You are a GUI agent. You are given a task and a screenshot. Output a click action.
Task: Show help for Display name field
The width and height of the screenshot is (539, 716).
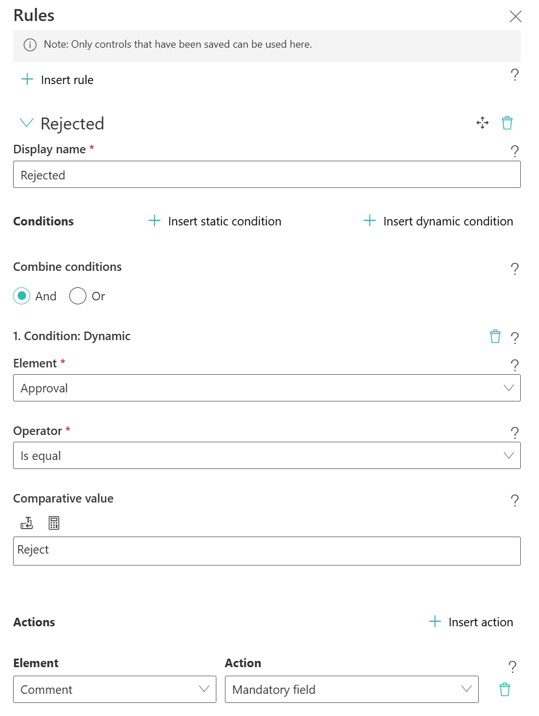[x=515, y=151]
